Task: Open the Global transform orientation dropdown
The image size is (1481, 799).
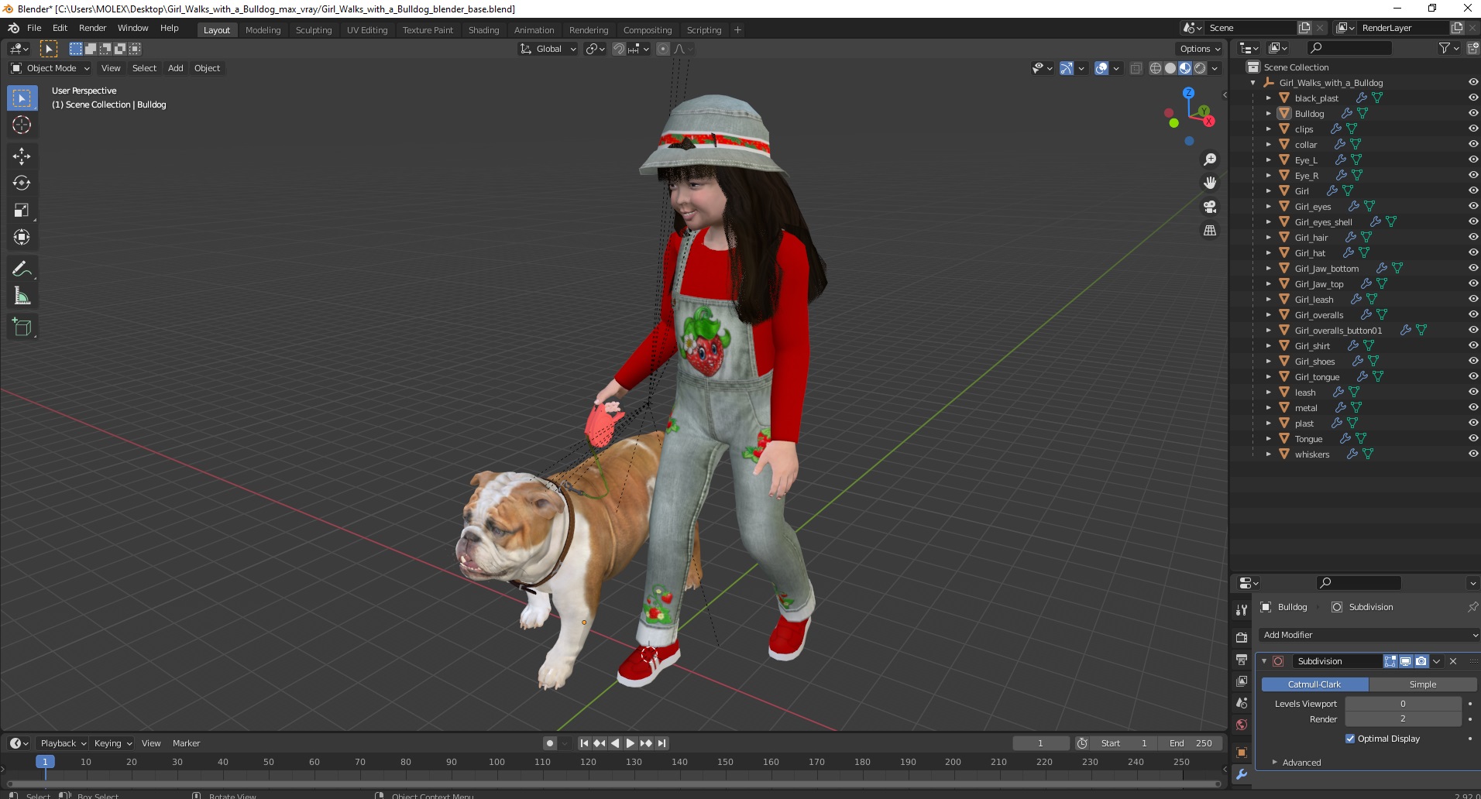Action: tap(548, 49)
